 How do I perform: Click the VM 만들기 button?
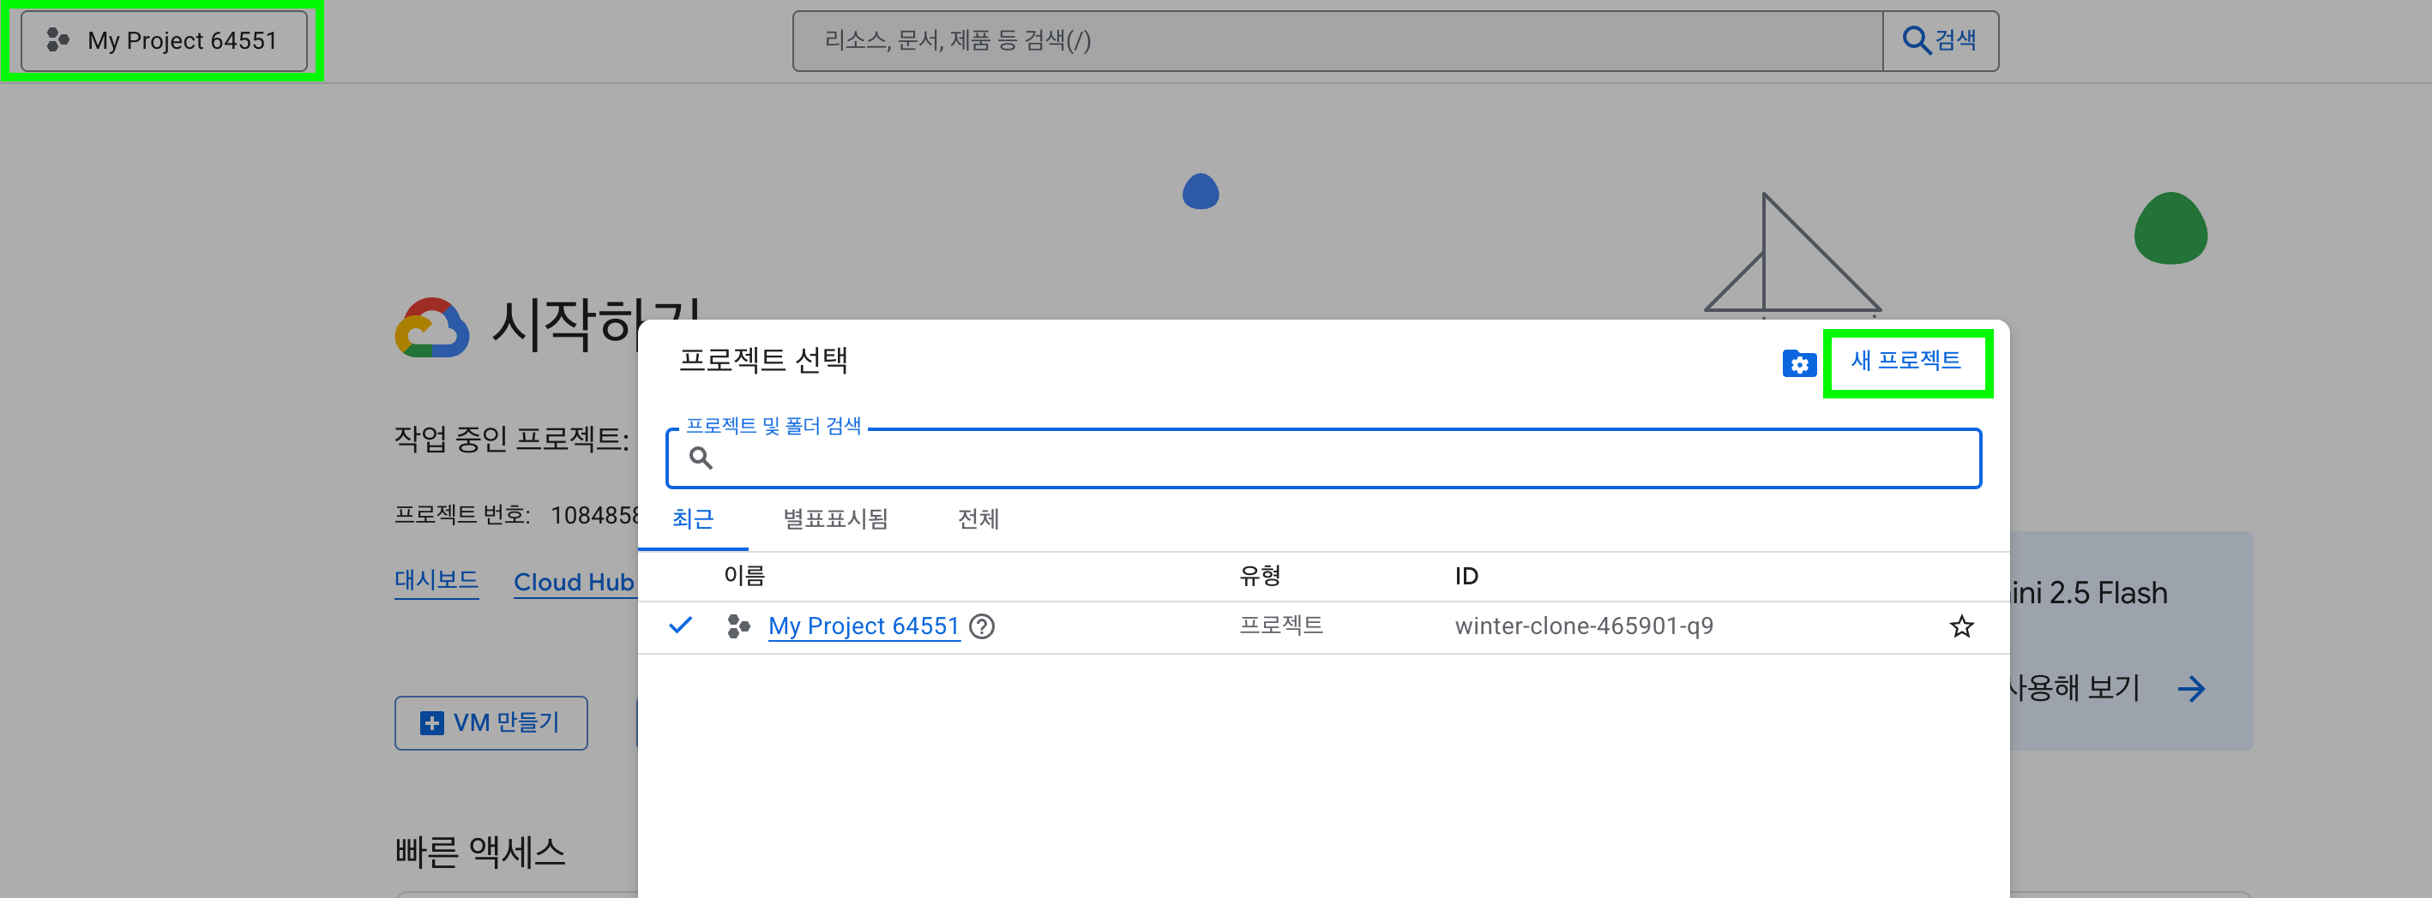tap(491, 722)
